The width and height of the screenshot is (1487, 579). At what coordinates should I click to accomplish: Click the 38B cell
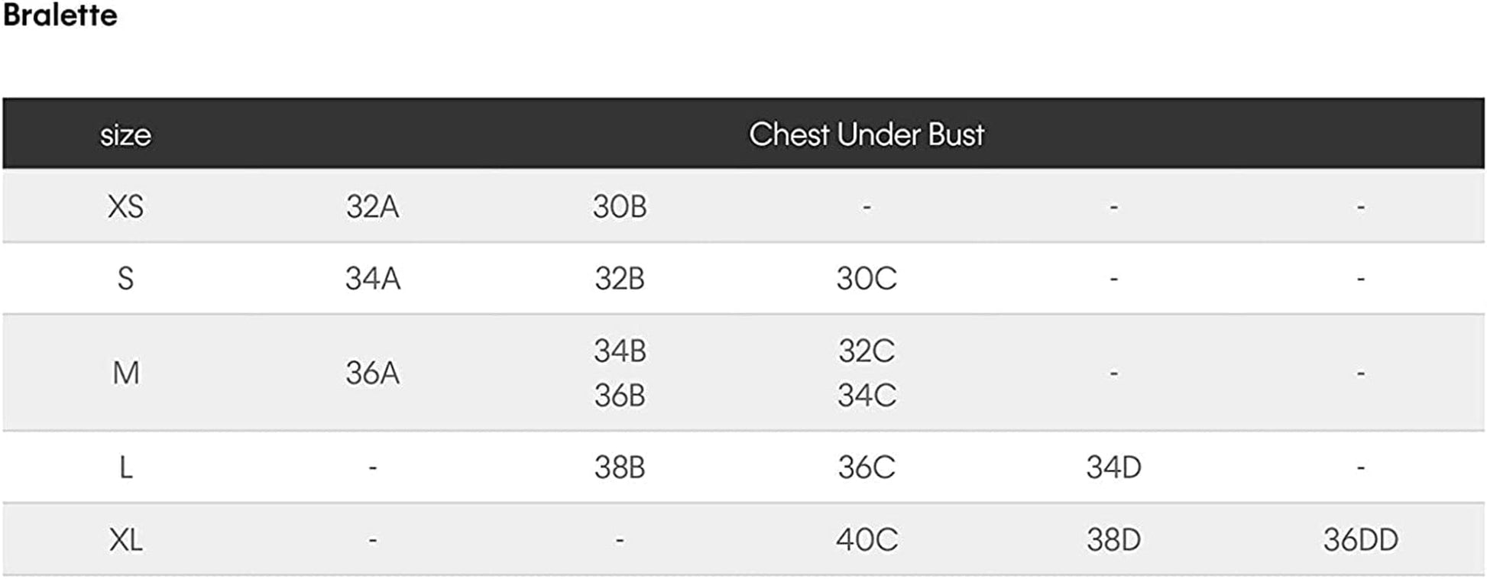click(x=620, y=467)
